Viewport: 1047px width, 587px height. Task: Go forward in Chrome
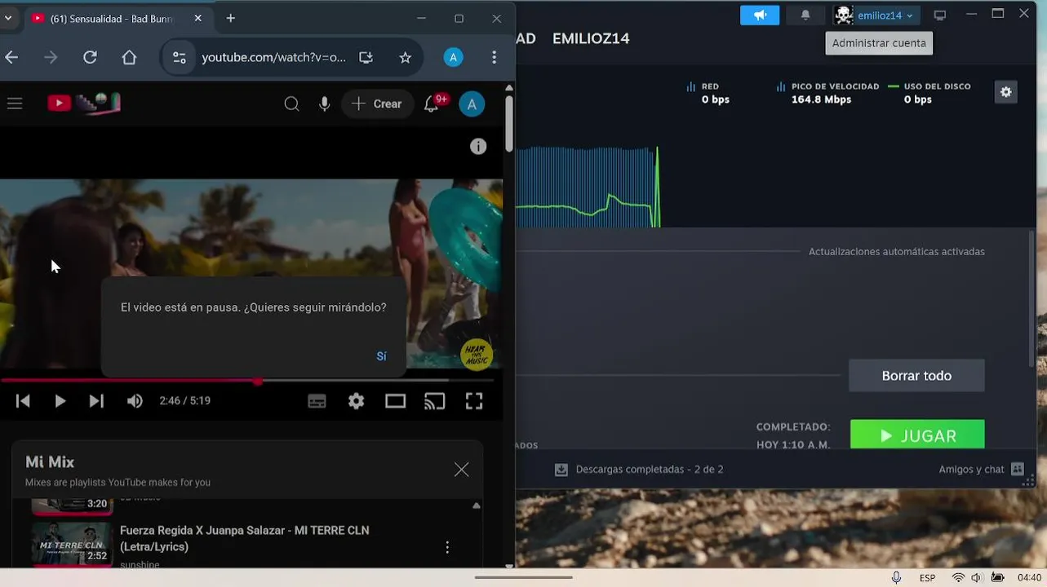point(51,57)
